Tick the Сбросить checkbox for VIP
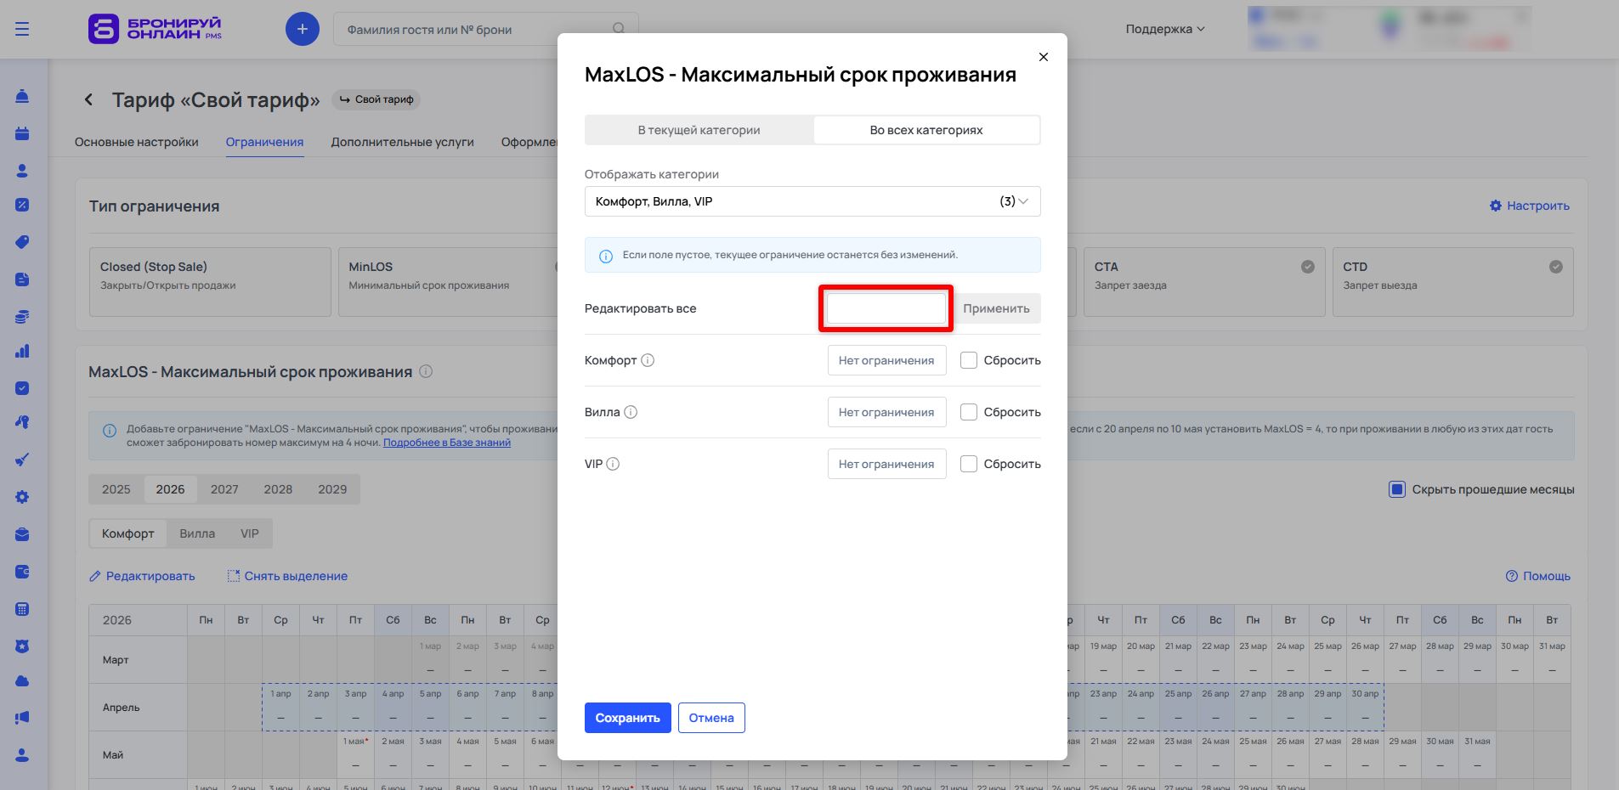 pyautogui.click(x=968, y=464)
